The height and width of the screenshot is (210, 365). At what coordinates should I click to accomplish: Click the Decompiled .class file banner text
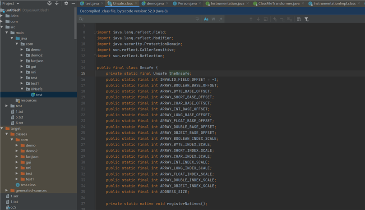[x=124, y=11]
